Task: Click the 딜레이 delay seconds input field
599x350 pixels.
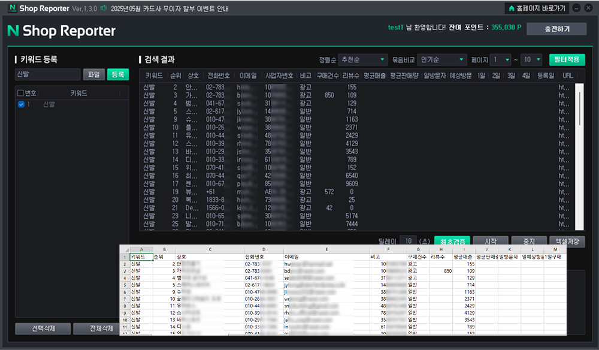Action: 407,240
